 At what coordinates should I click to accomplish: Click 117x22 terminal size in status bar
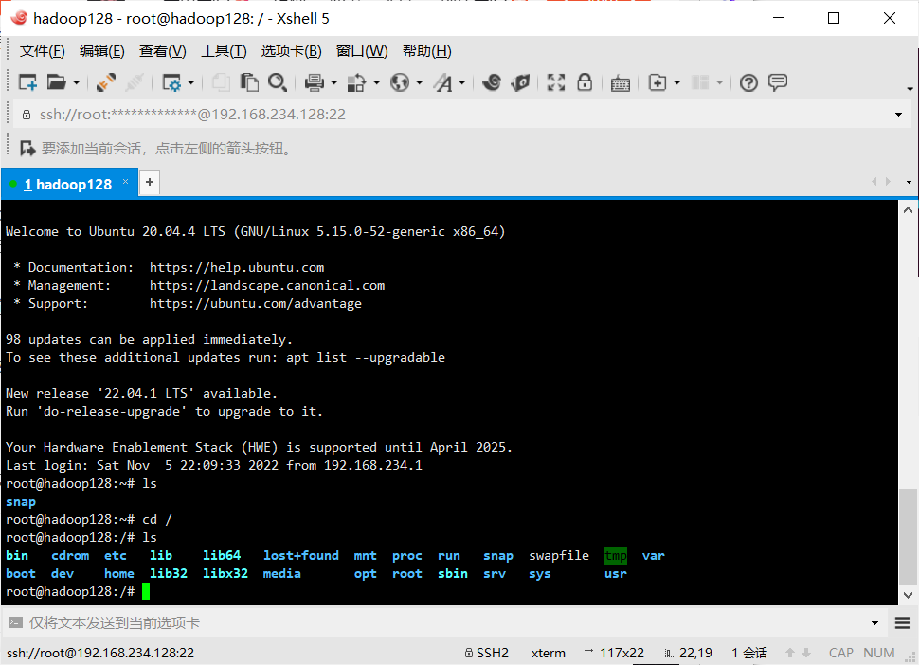pyautogui.click(x=614, y=654)
